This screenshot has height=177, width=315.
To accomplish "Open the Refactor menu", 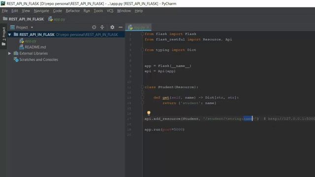I will (x=73, y=11).
